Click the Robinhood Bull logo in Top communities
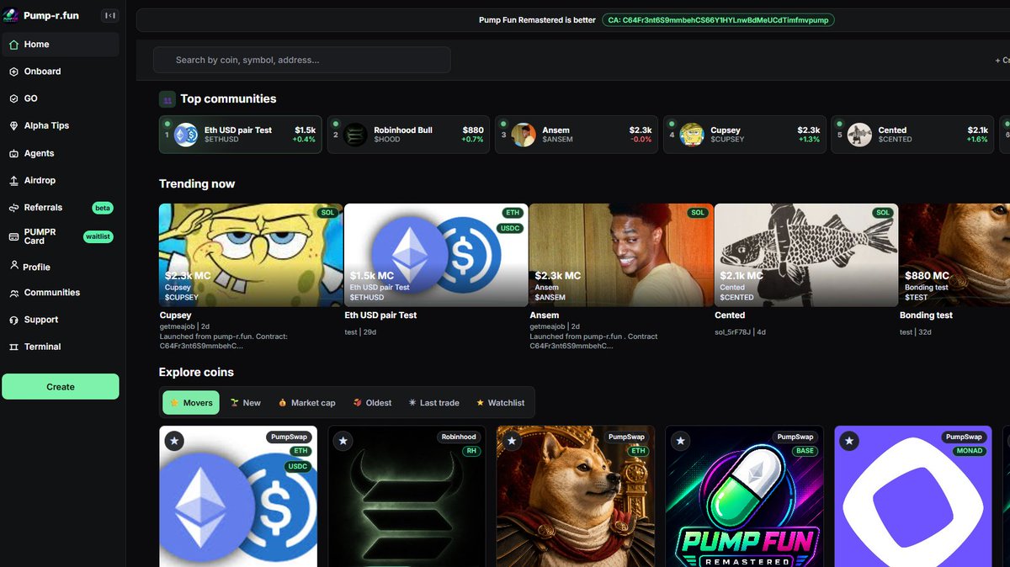This screenshot has width=1010, height=567. pyautogui.click(x=355, y=135)
